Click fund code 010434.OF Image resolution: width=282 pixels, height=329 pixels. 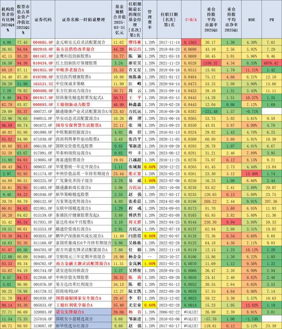[x=43, y=63]
